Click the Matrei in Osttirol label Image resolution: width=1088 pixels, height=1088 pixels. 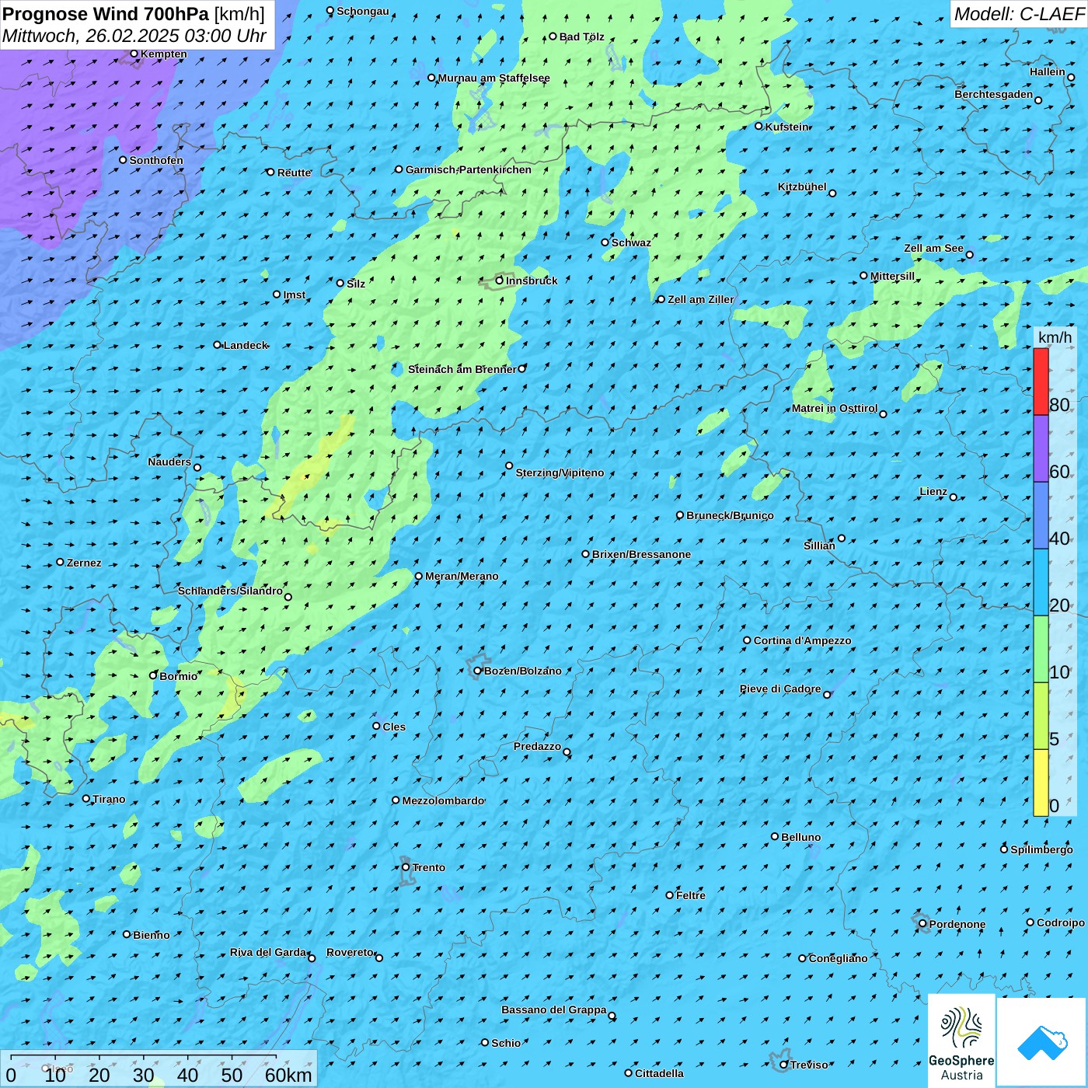click(x=835, y=408)
